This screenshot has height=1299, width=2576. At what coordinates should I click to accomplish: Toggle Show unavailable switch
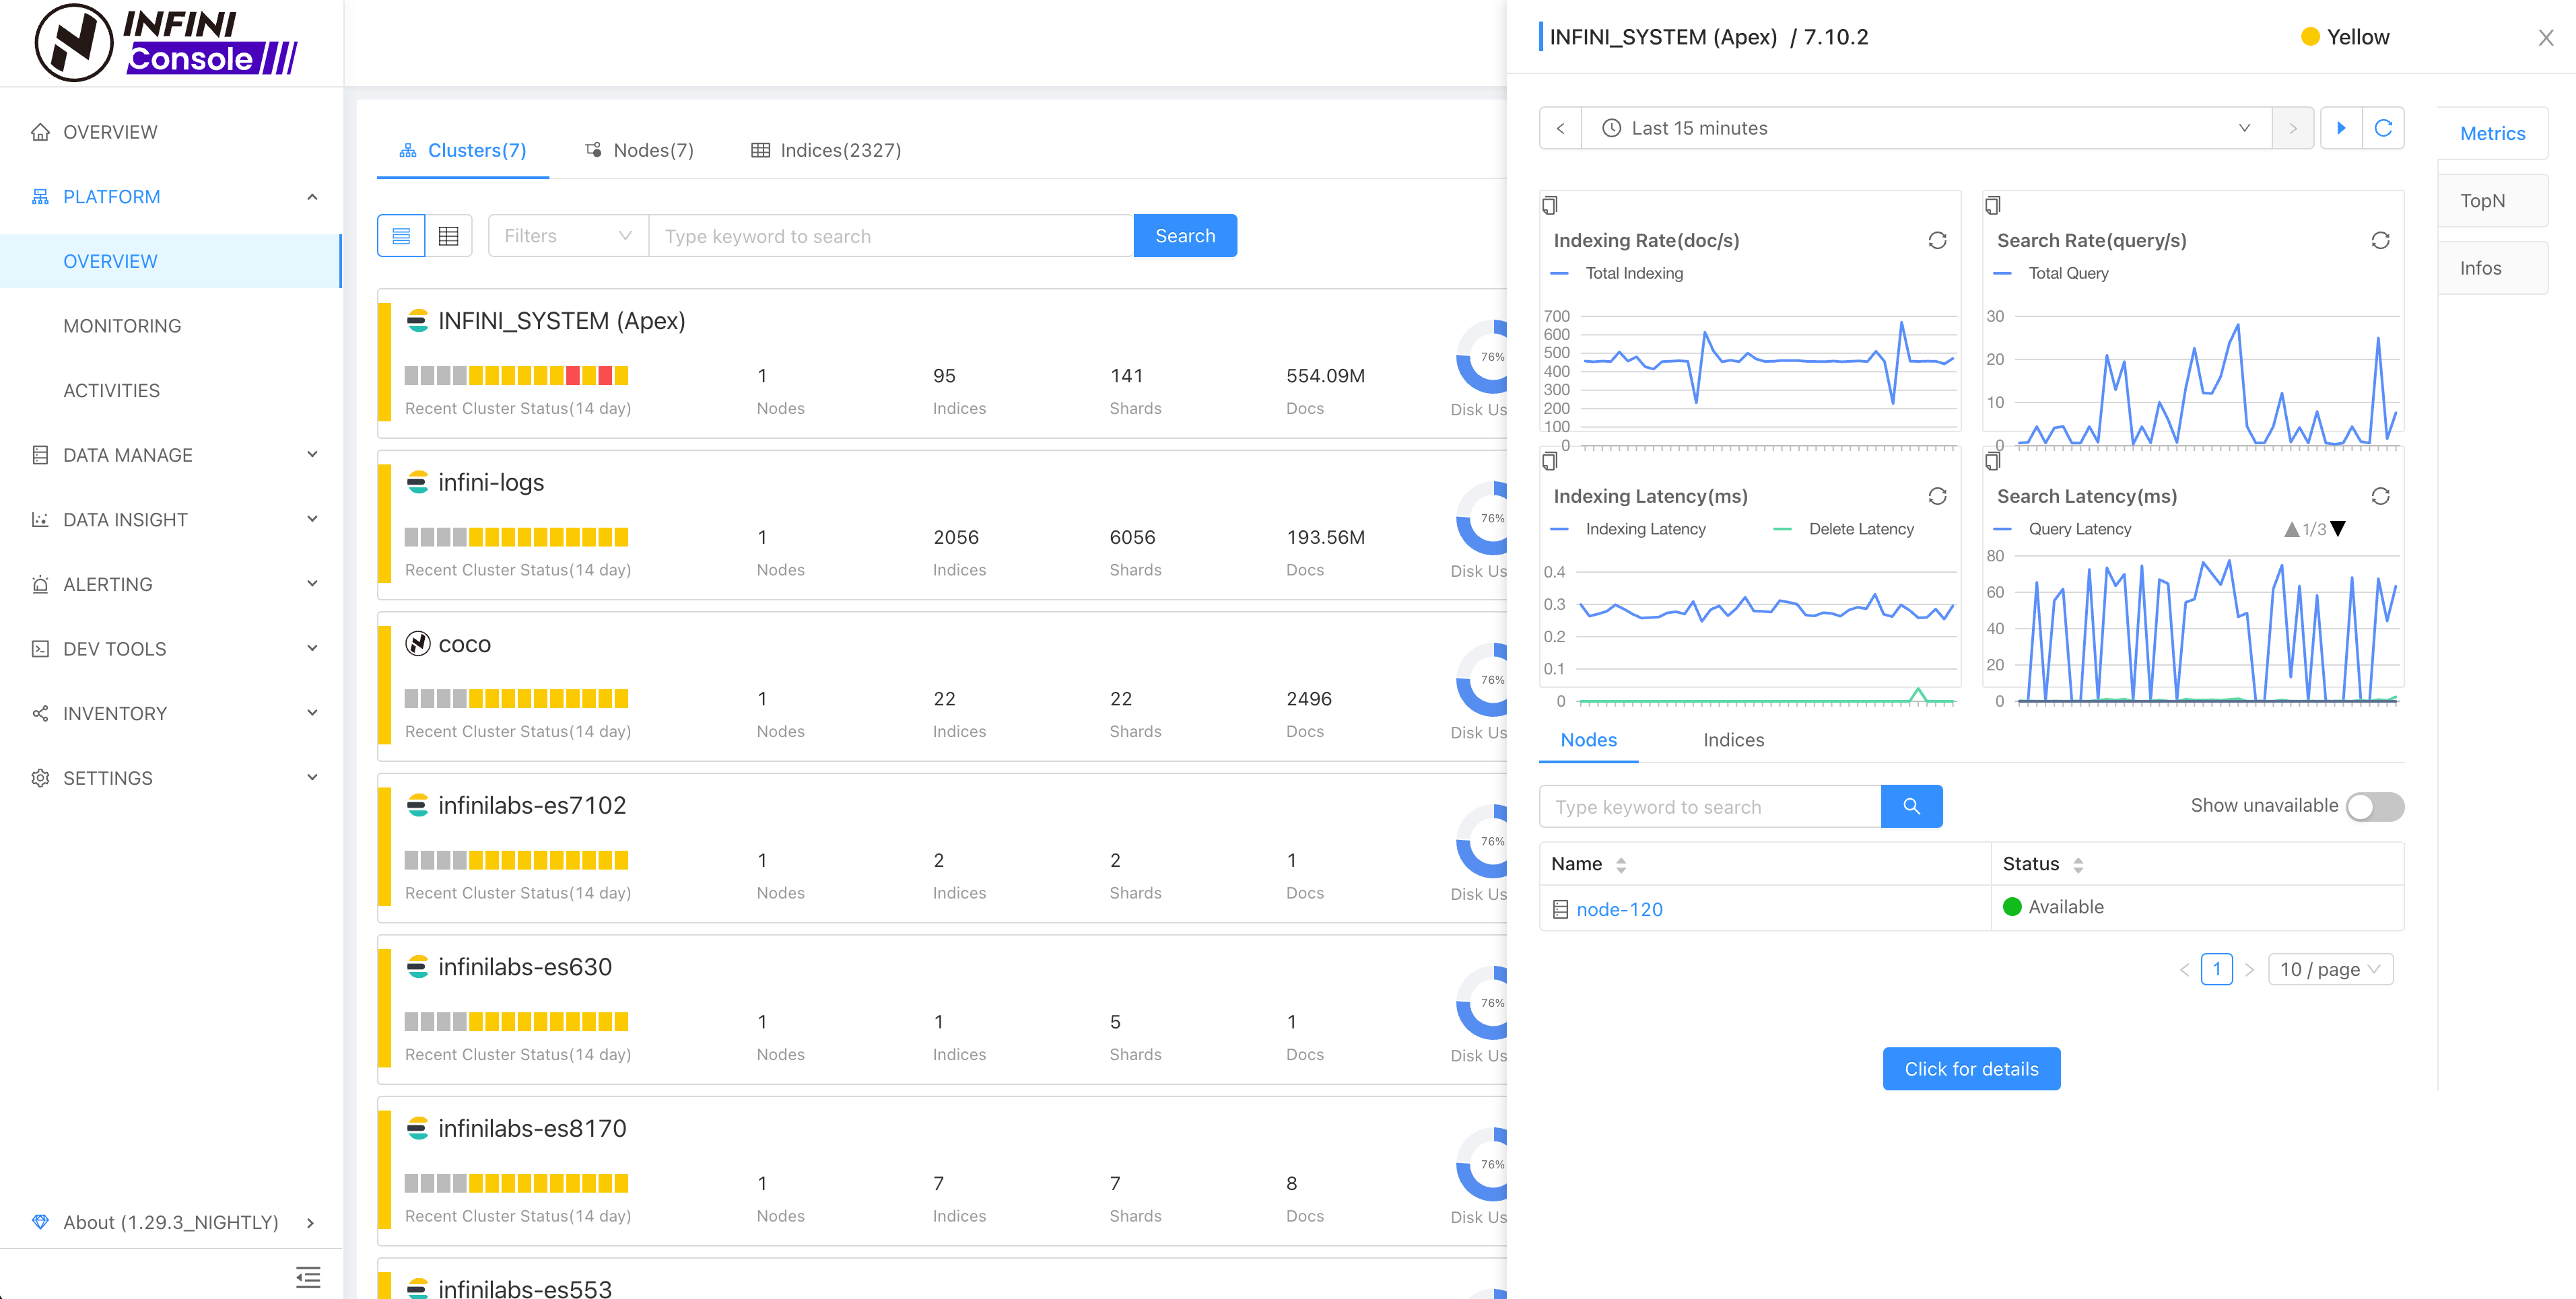[x=2374, y=806]
